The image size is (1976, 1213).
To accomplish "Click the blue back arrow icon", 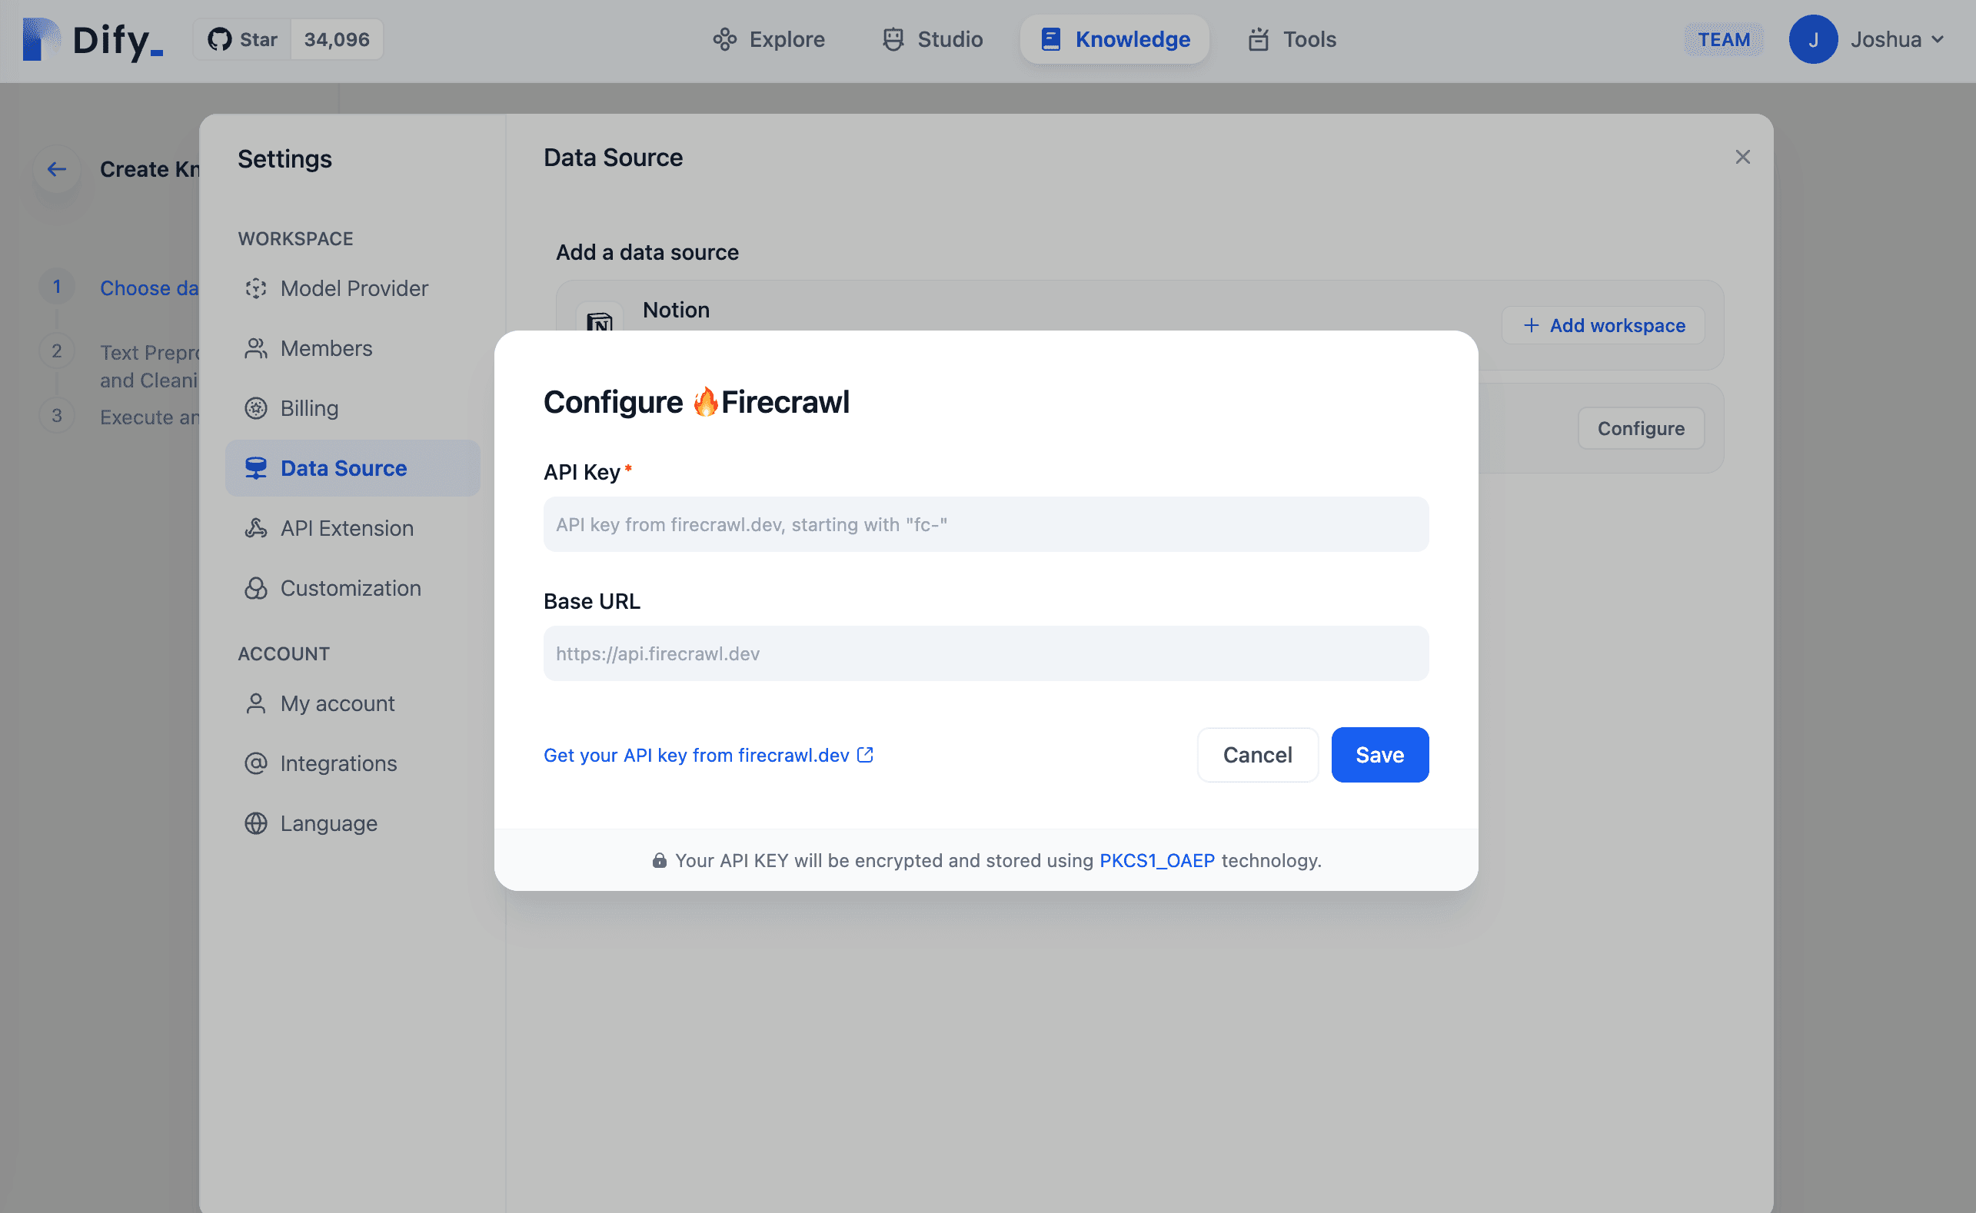I will 56,168.
